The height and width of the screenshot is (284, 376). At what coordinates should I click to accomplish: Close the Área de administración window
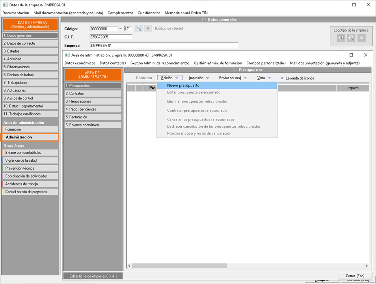[365, 55]
